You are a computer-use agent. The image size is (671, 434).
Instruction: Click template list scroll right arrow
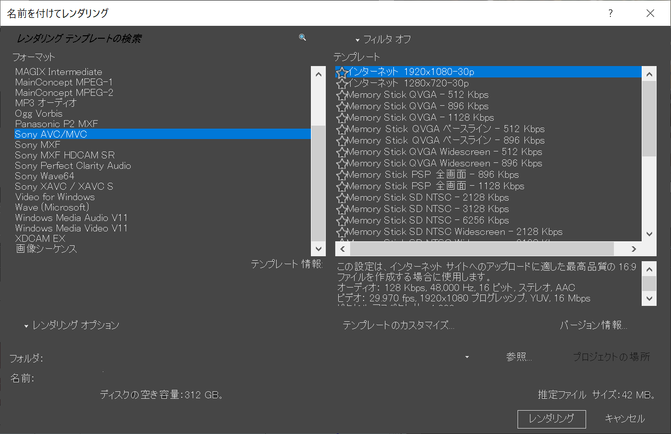tap(634, 249)
